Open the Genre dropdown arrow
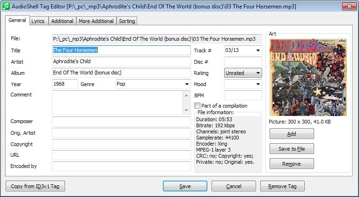This screenshot has height=197, width=359. (x=187, y=84)
